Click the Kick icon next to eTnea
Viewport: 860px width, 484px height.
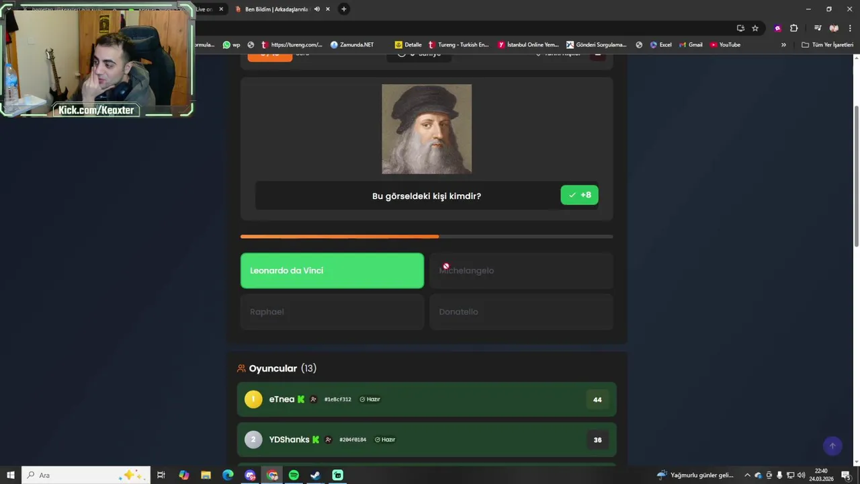pos(301,399)
